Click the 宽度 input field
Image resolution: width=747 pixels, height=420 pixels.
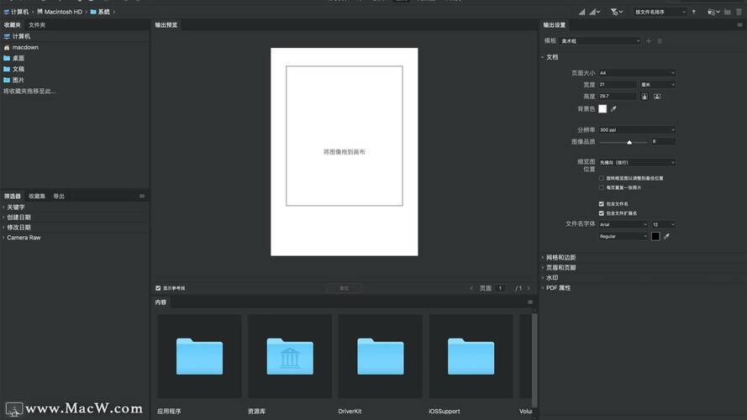618,84
